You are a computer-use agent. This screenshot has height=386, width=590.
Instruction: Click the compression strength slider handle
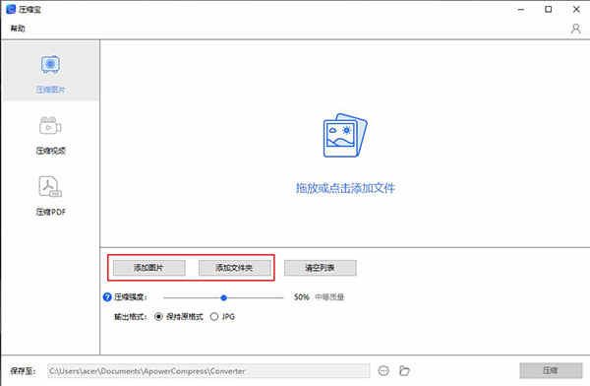pyautogui.click(x=224, y=297)
